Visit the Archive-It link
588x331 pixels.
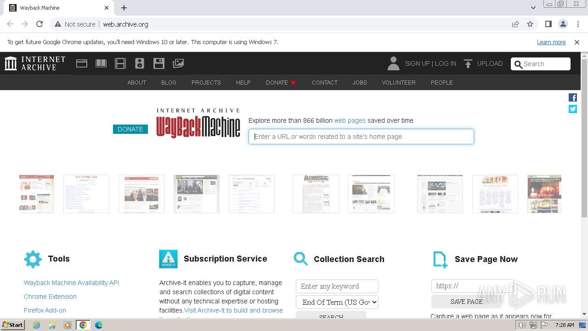click(x=233, y=310)
